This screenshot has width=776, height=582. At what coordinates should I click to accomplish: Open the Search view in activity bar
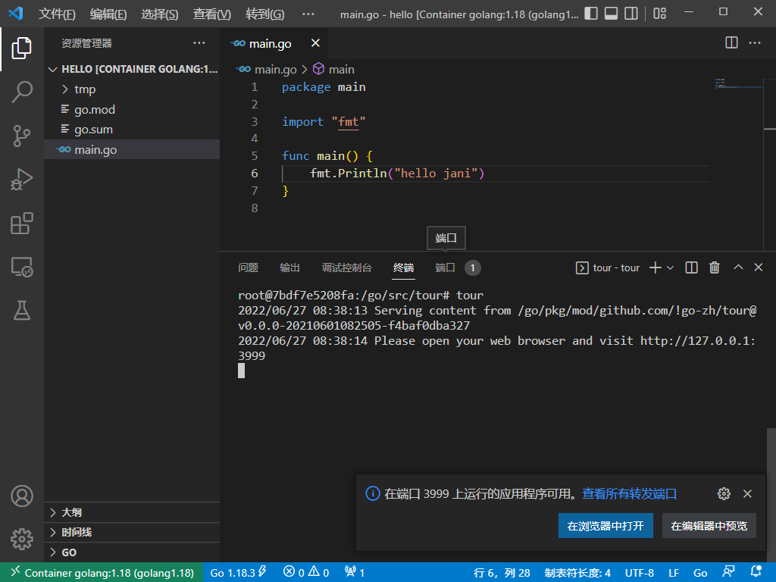coord(22,92)
